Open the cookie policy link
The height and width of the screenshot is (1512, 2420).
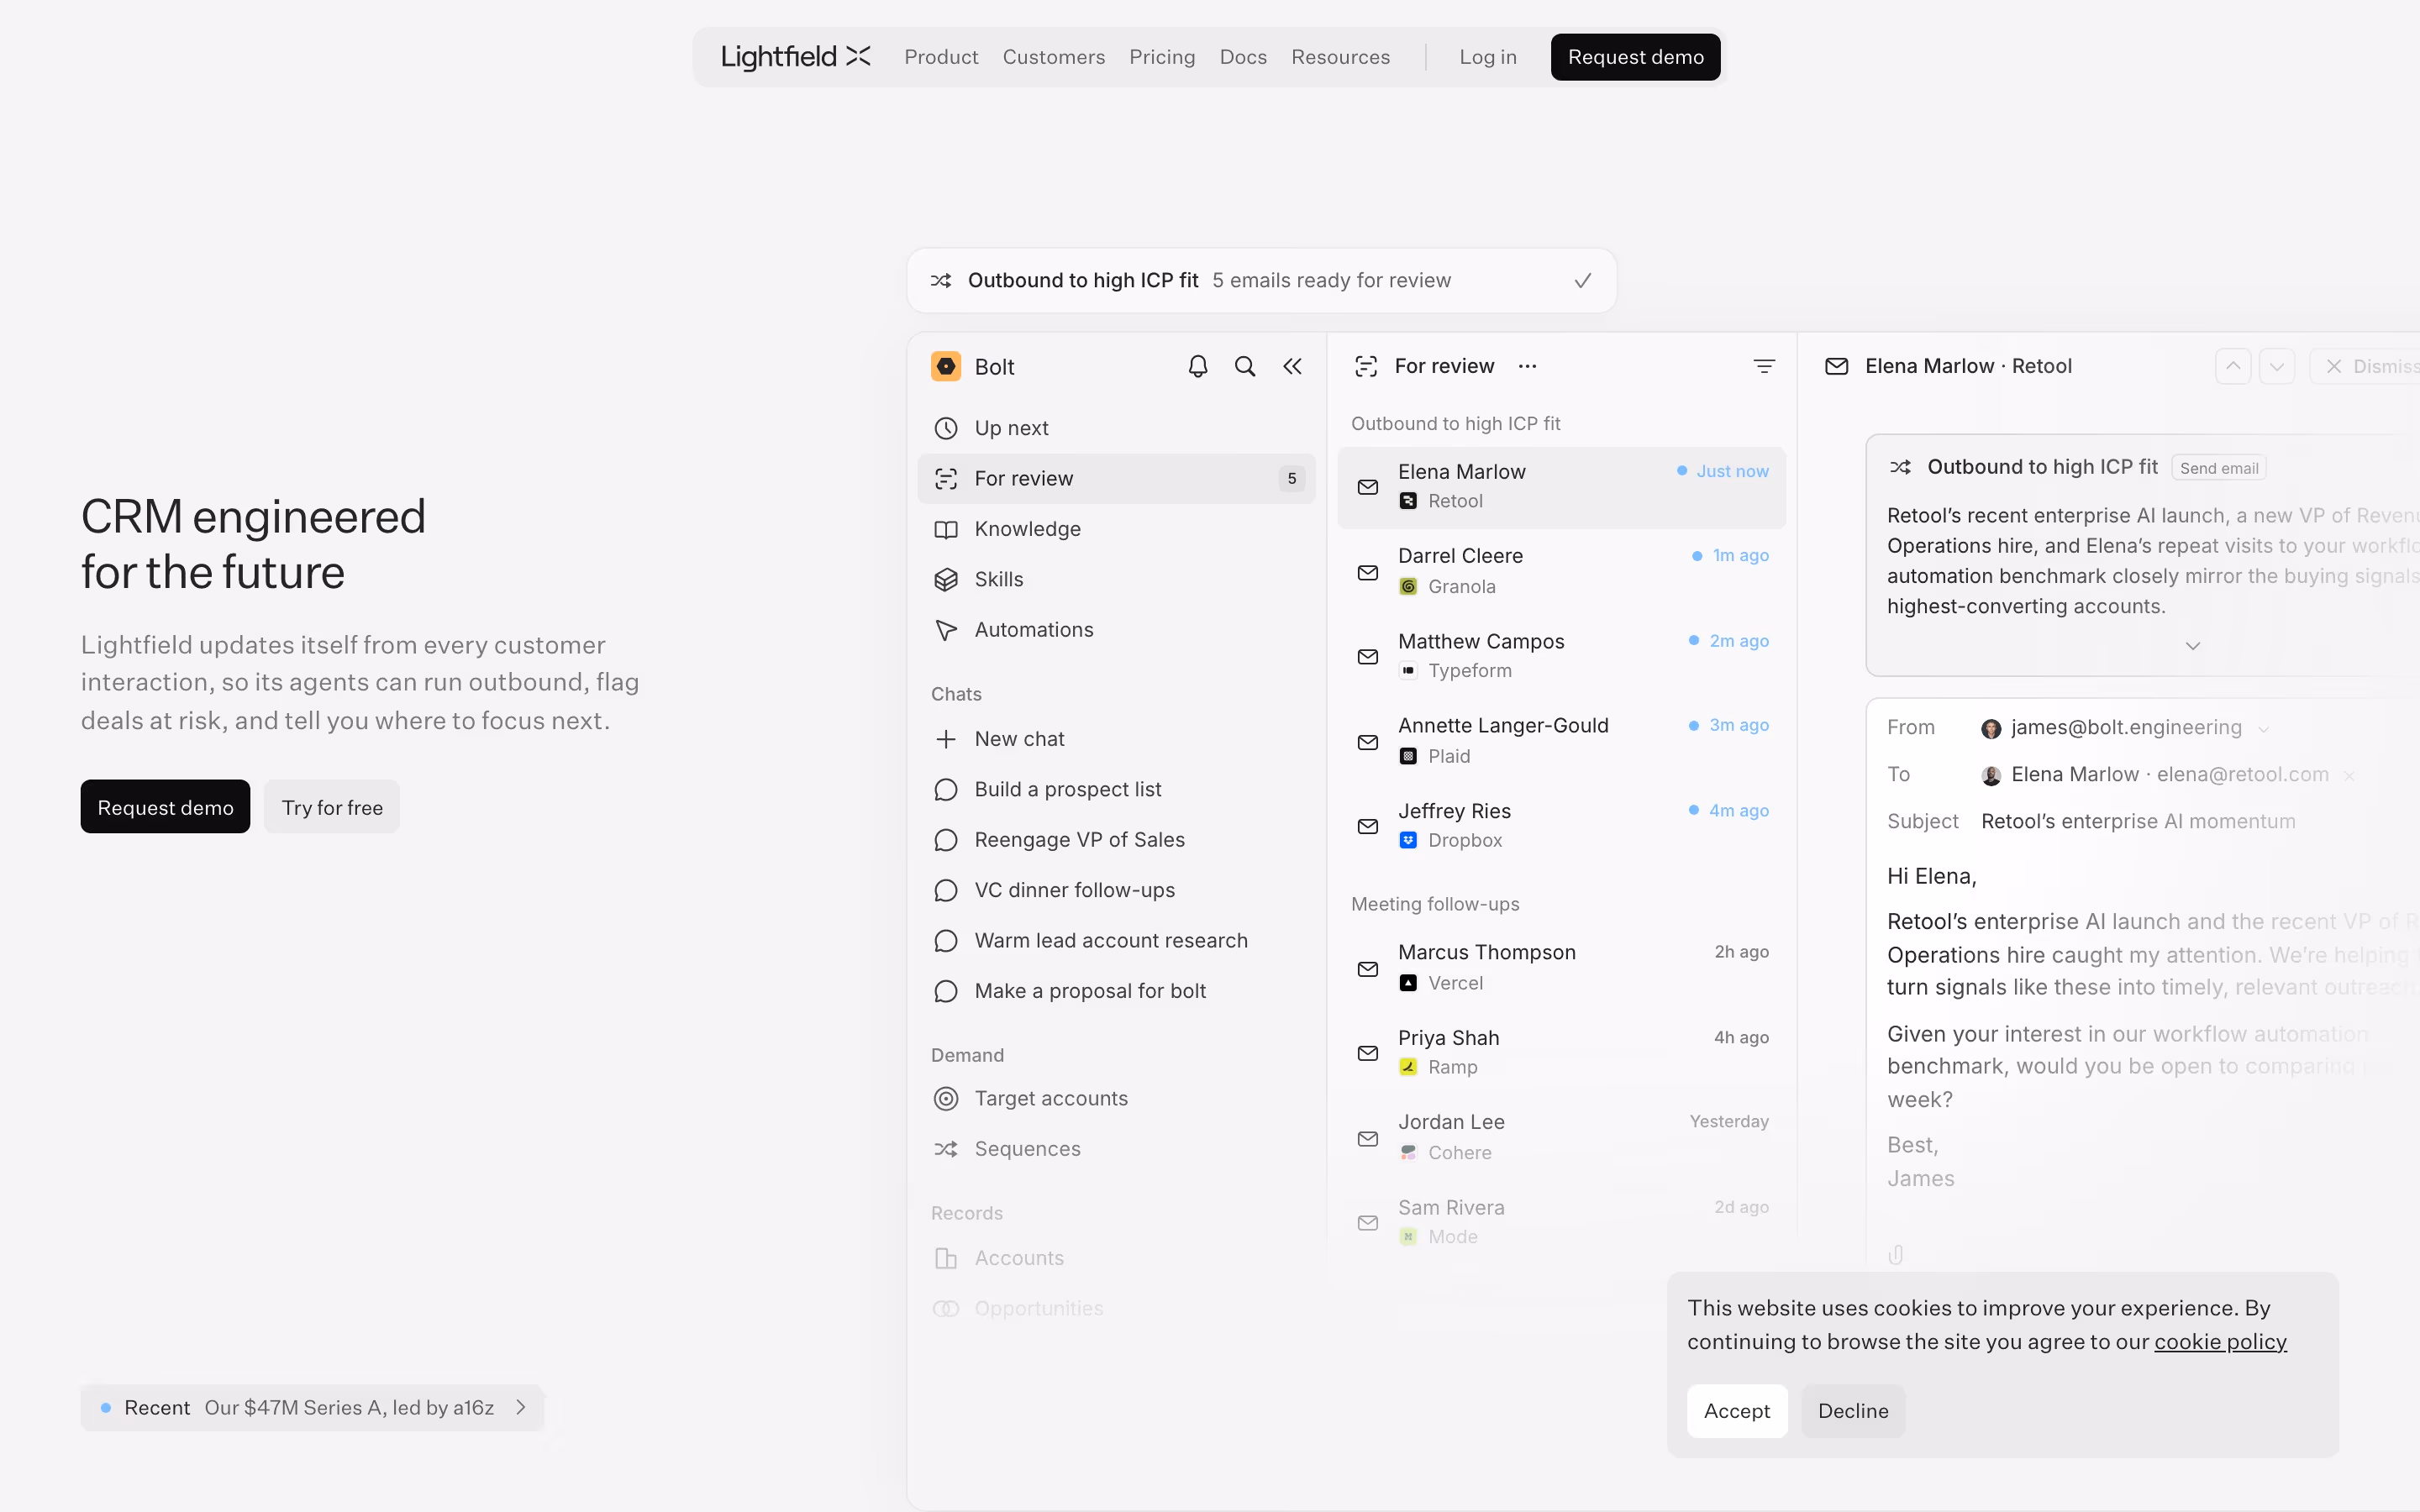2220,1342
